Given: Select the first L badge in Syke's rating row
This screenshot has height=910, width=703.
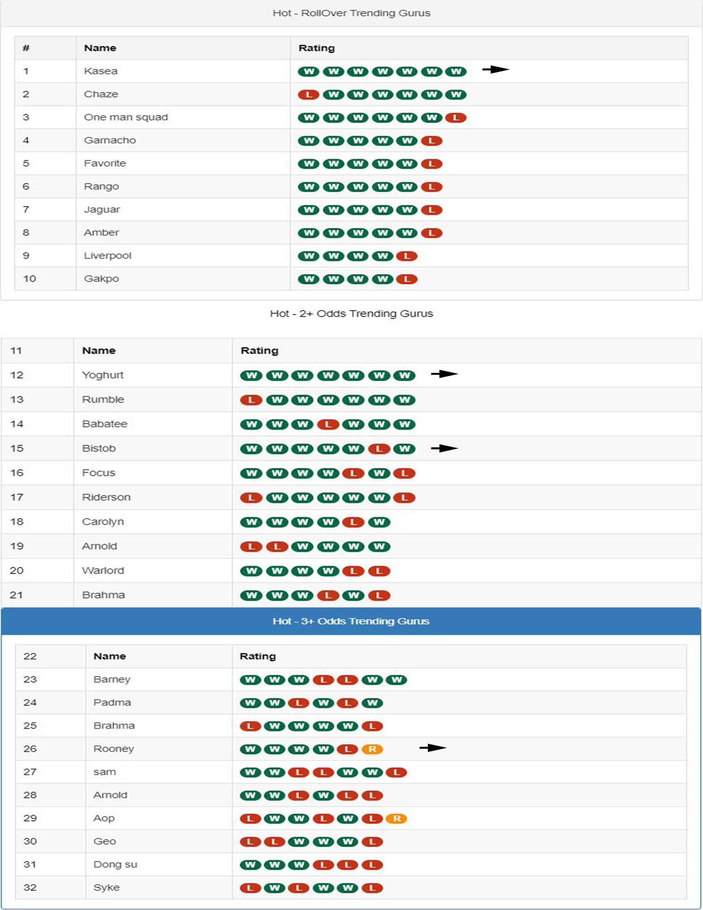Looking at the screenshot, I should (x=251, y=888).
